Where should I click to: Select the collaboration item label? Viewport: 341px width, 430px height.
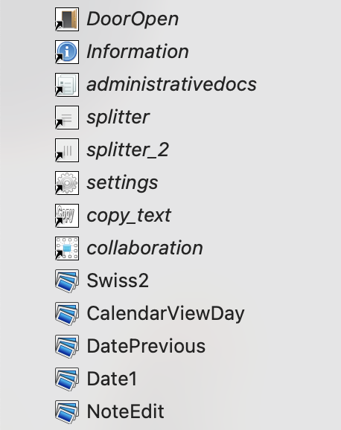[x=144, y=248]
